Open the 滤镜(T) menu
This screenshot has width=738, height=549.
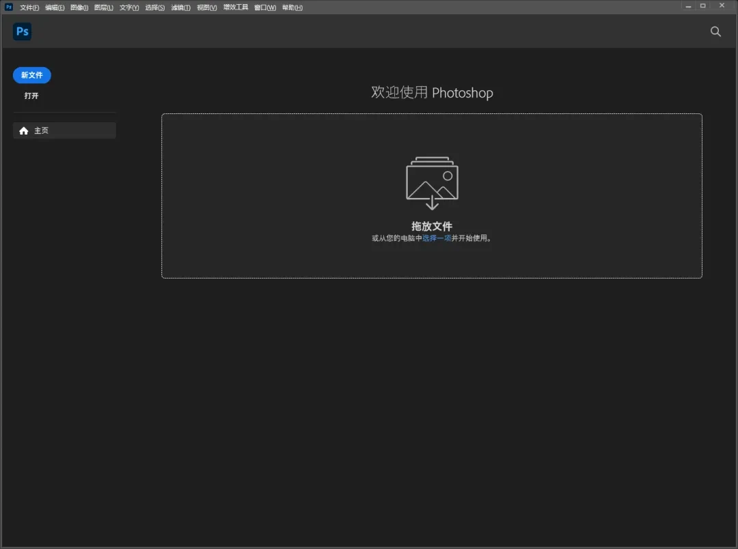point(180,8)
